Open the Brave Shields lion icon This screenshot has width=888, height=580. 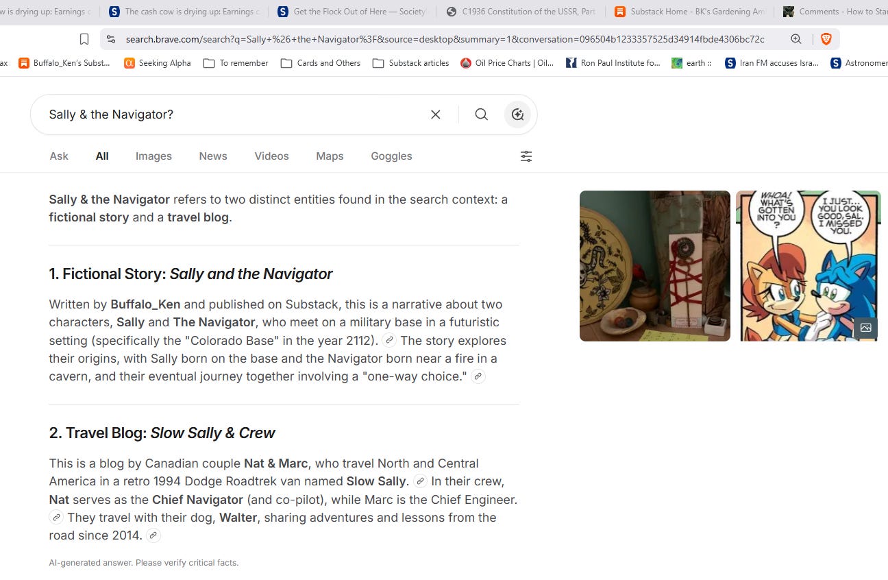tap(826, 39)
